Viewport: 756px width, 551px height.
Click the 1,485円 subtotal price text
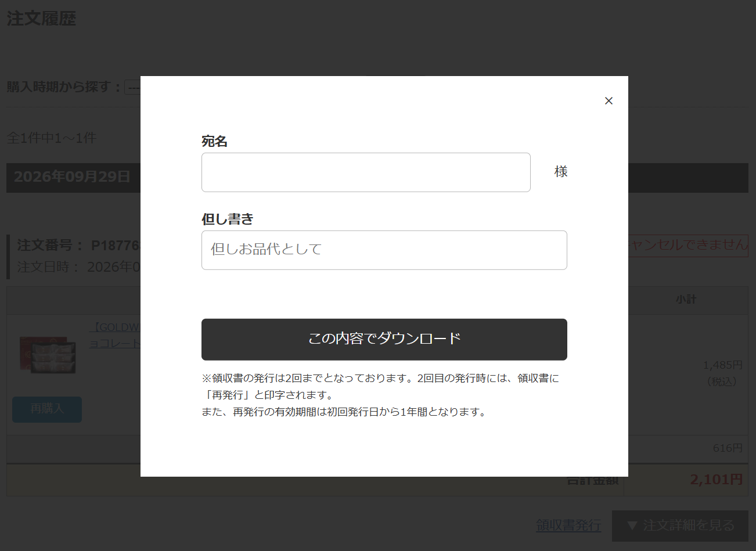(723, 365)
